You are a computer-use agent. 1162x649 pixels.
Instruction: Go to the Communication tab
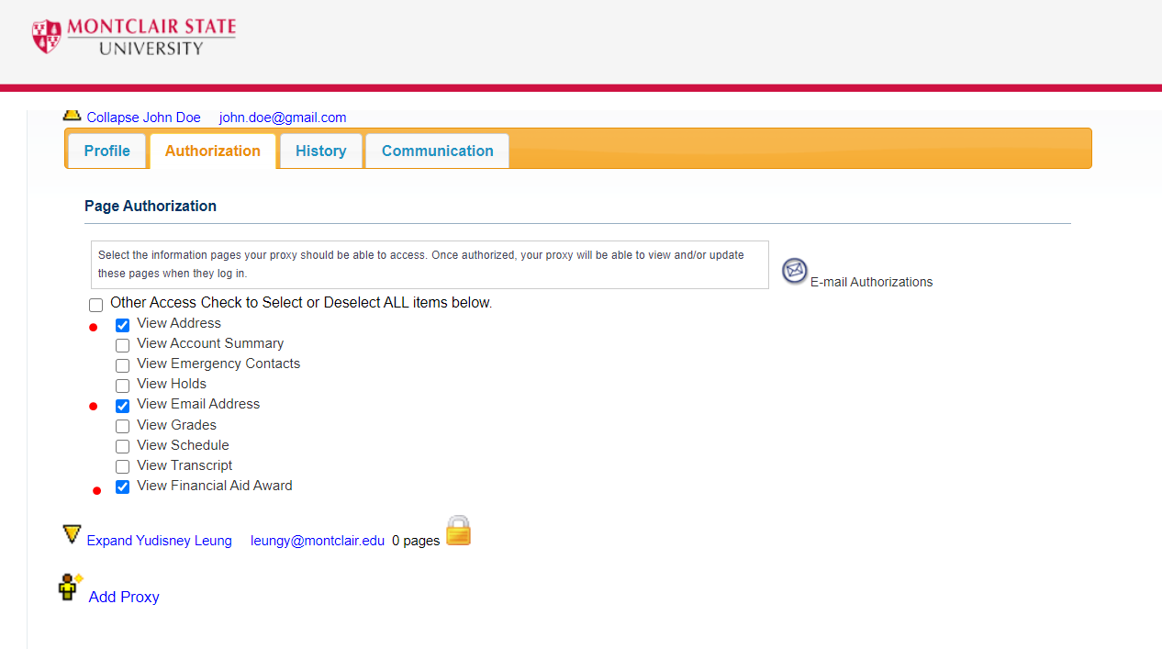437,151
